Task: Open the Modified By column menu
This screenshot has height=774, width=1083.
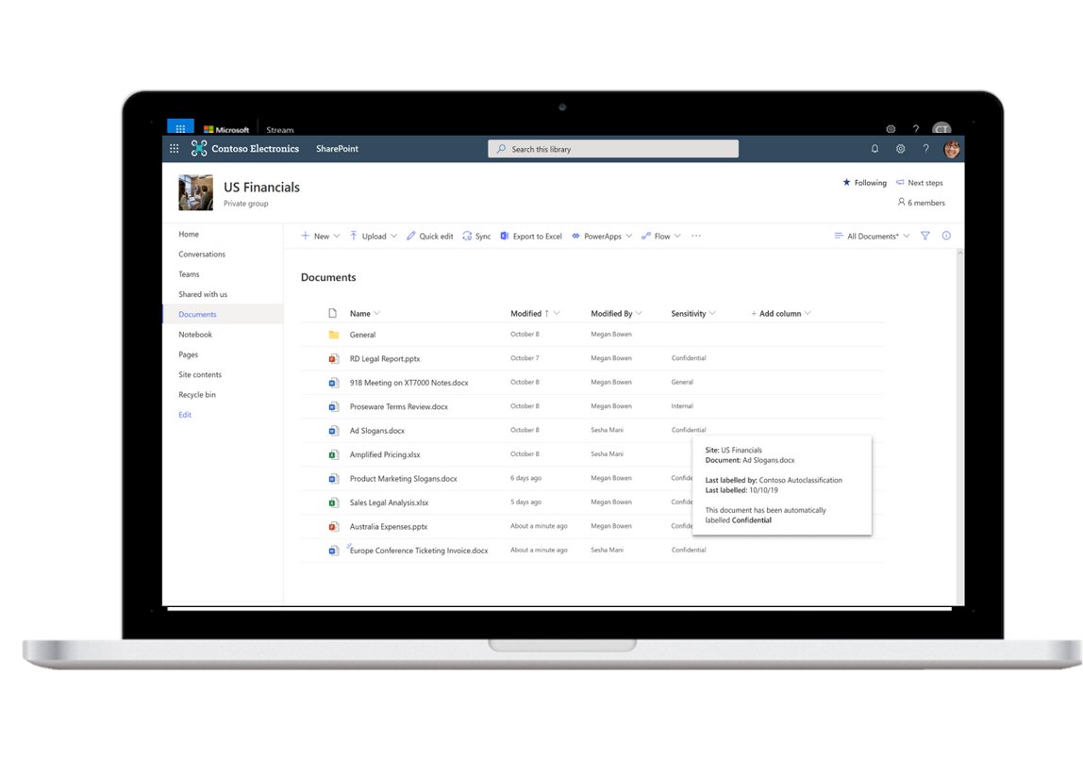Action: click(616, 314)
